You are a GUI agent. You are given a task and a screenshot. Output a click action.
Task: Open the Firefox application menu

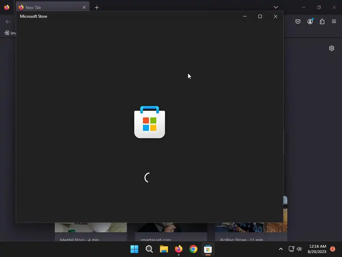coord(334,21)
